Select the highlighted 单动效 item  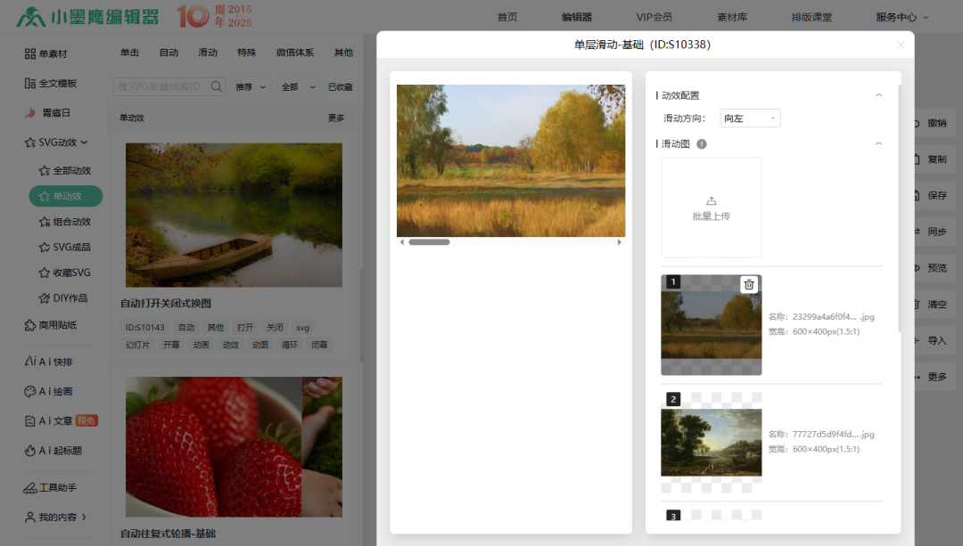66,196
